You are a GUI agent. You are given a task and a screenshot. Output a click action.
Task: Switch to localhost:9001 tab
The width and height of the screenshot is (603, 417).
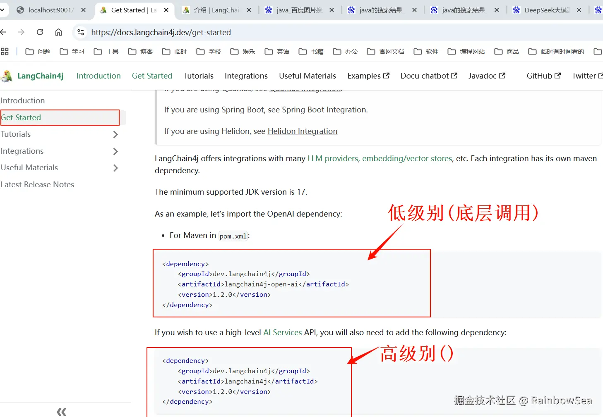pos(50,10)
